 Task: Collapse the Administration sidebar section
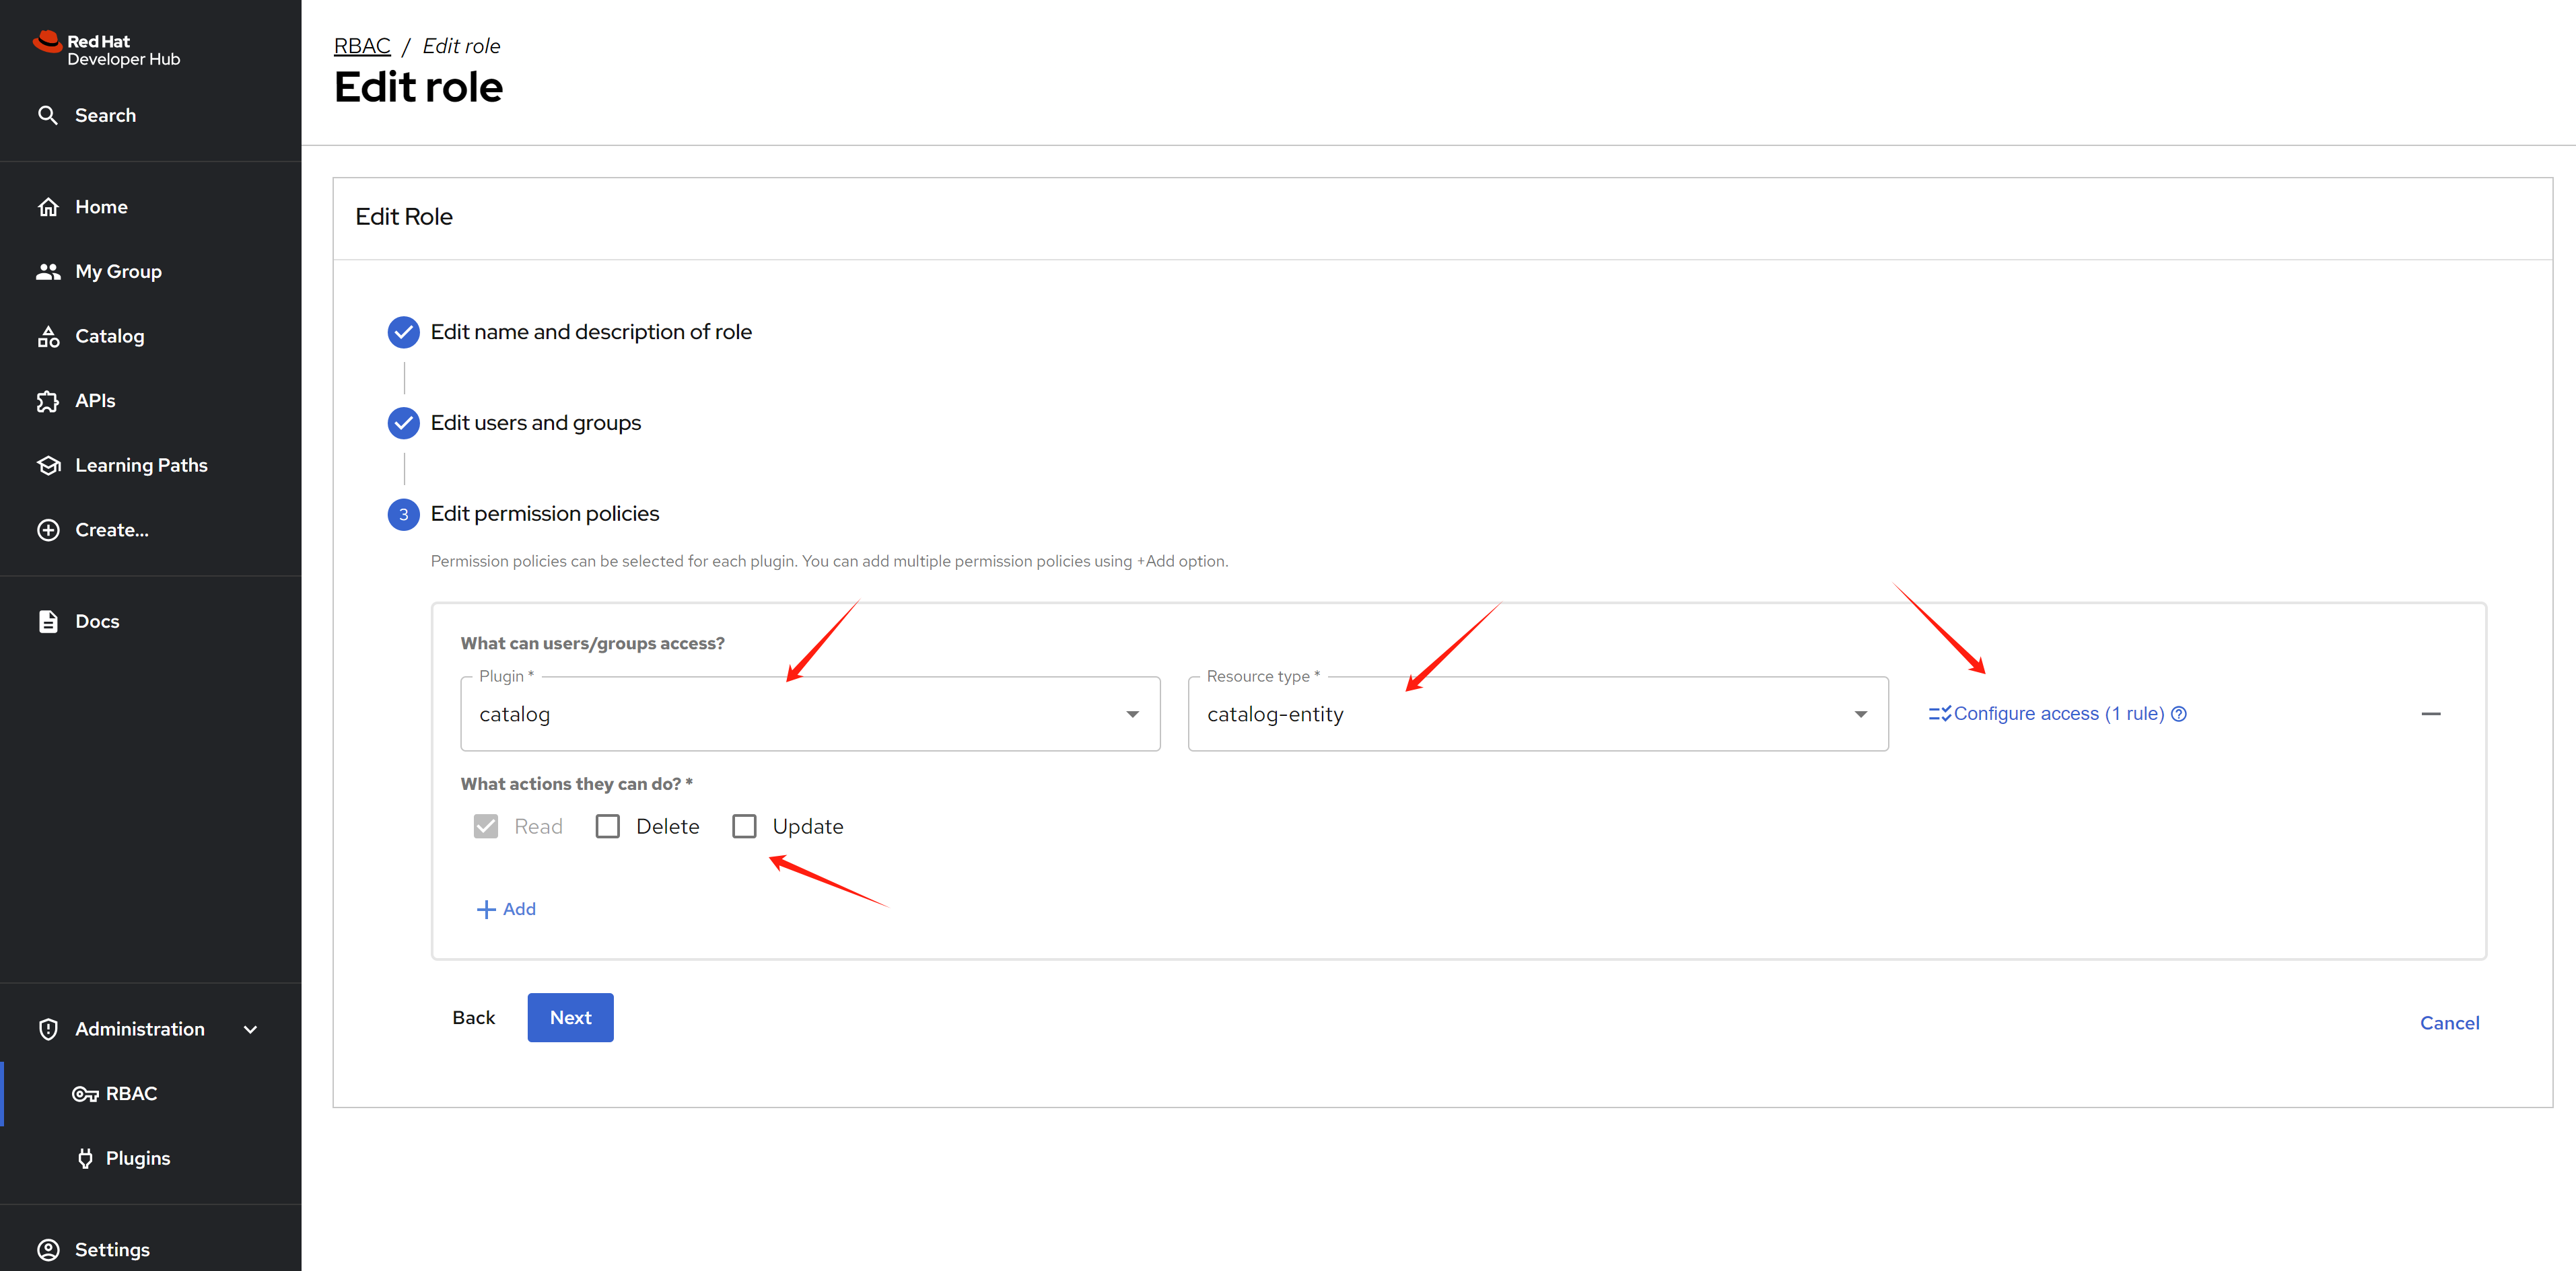pos(250,1029)
